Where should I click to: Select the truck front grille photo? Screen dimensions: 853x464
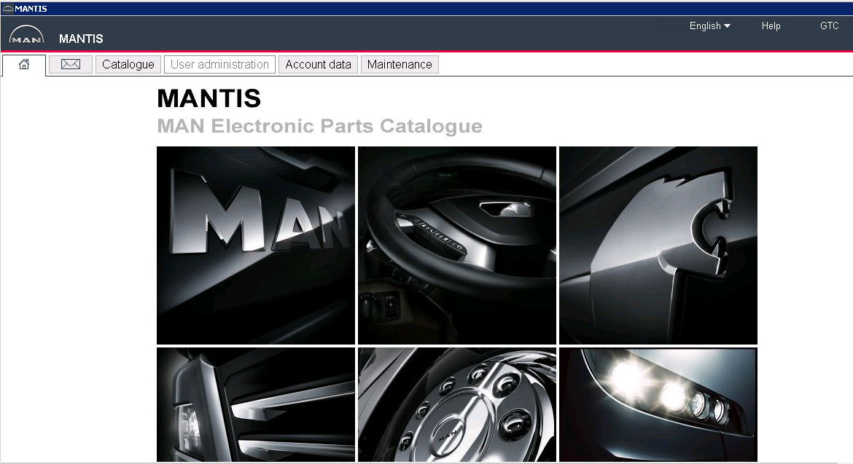[x=256, y=405]
